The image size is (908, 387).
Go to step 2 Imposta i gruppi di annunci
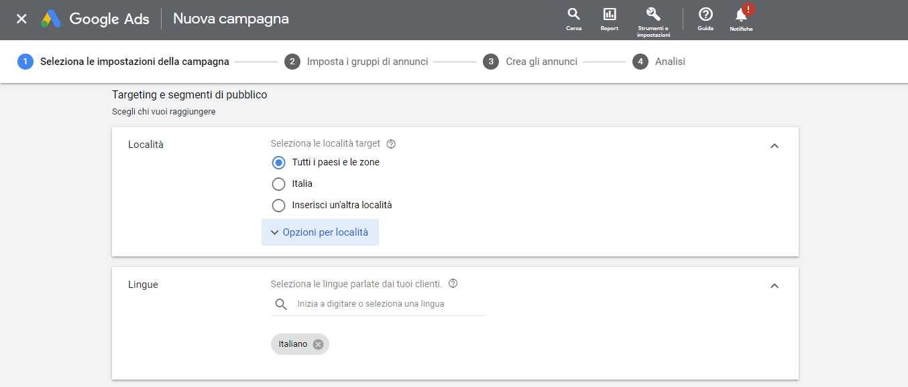coord(356,62)
